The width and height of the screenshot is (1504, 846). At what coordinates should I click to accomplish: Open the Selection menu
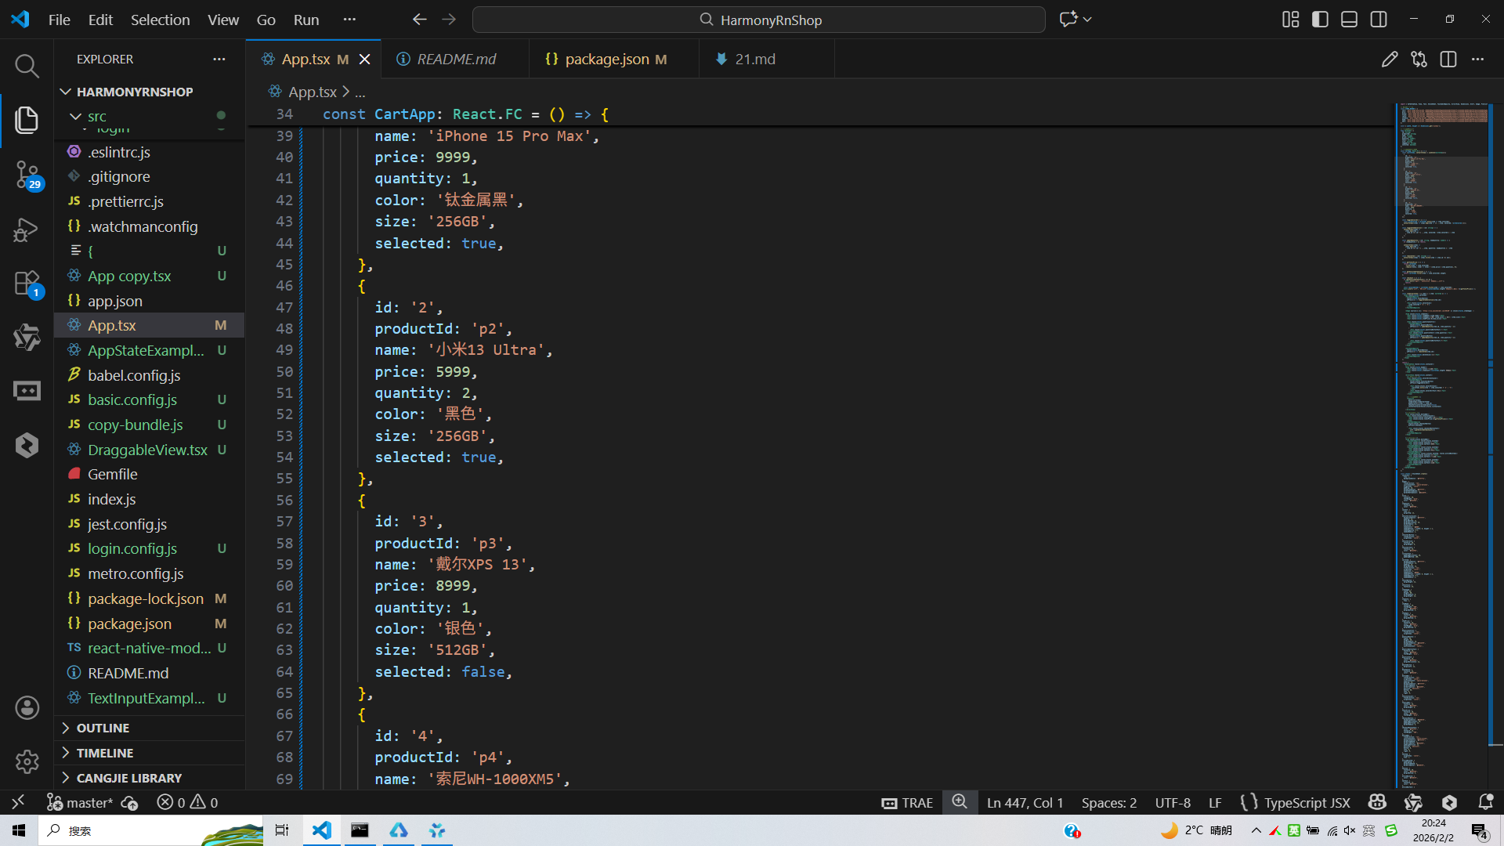point(160,20)
